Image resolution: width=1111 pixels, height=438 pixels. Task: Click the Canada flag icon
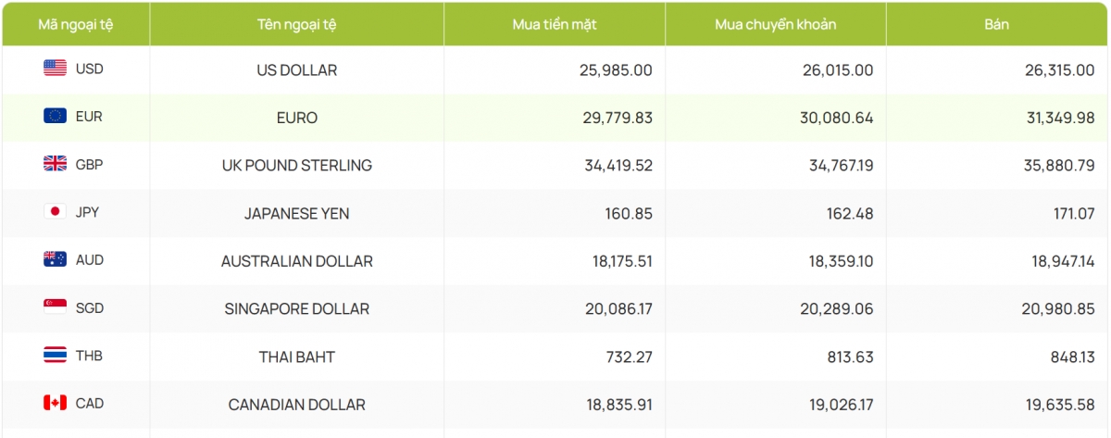pyautogui.click(x=55, y=403)
